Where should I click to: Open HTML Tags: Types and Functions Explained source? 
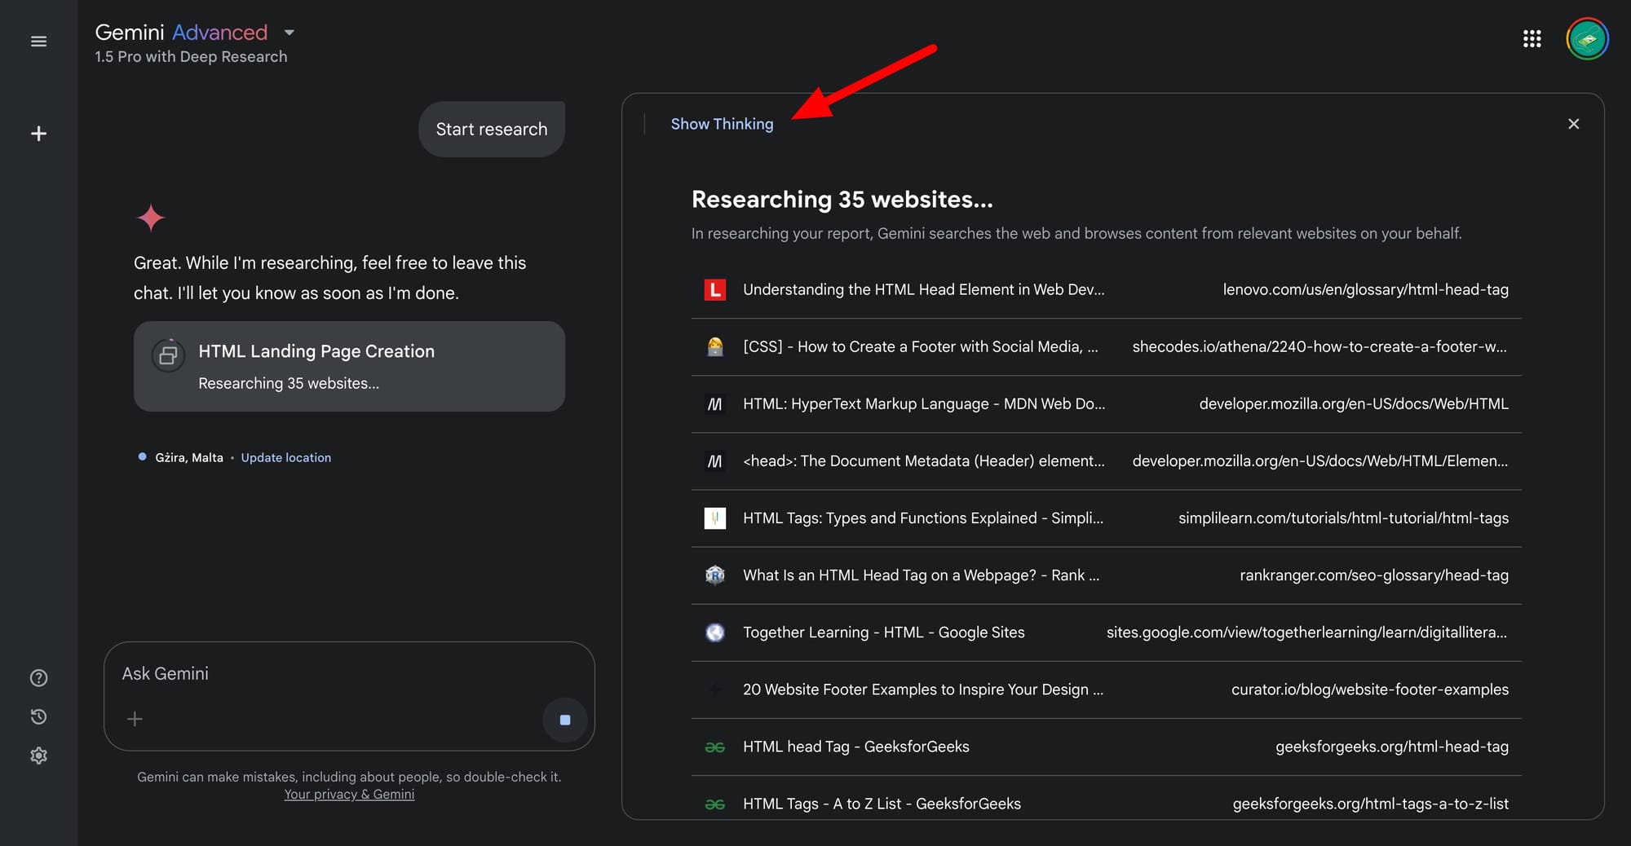[x=923, y=518]
